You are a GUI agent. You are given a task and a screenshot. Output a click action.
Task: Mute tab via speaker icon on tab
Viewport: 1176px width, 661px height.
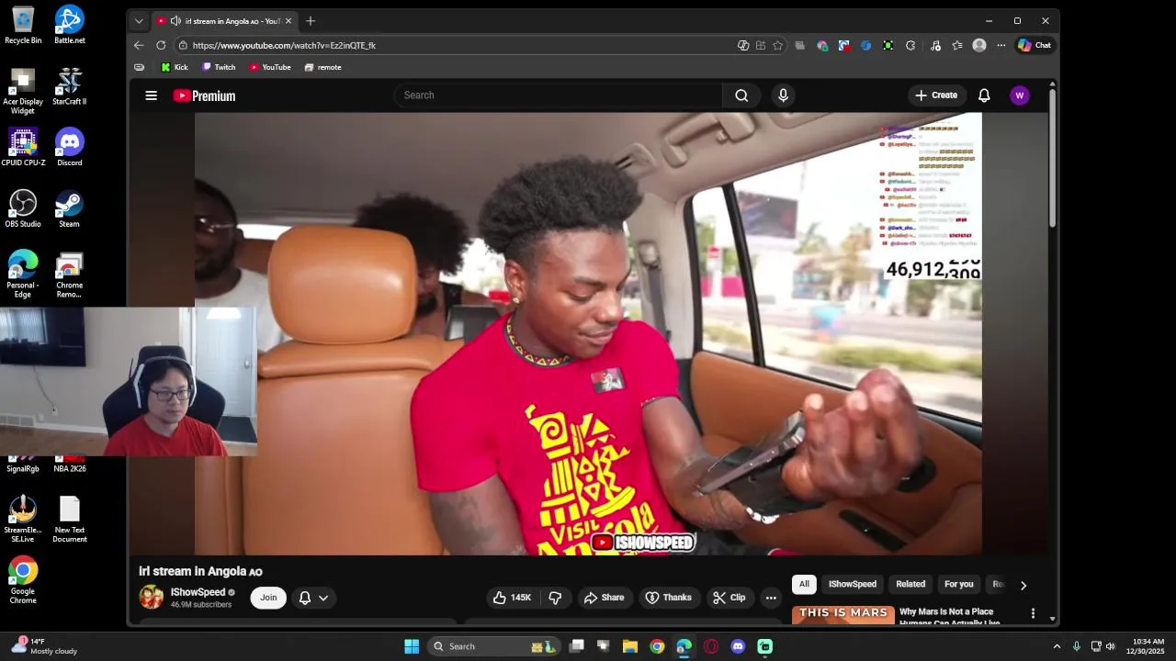point(175,20)
